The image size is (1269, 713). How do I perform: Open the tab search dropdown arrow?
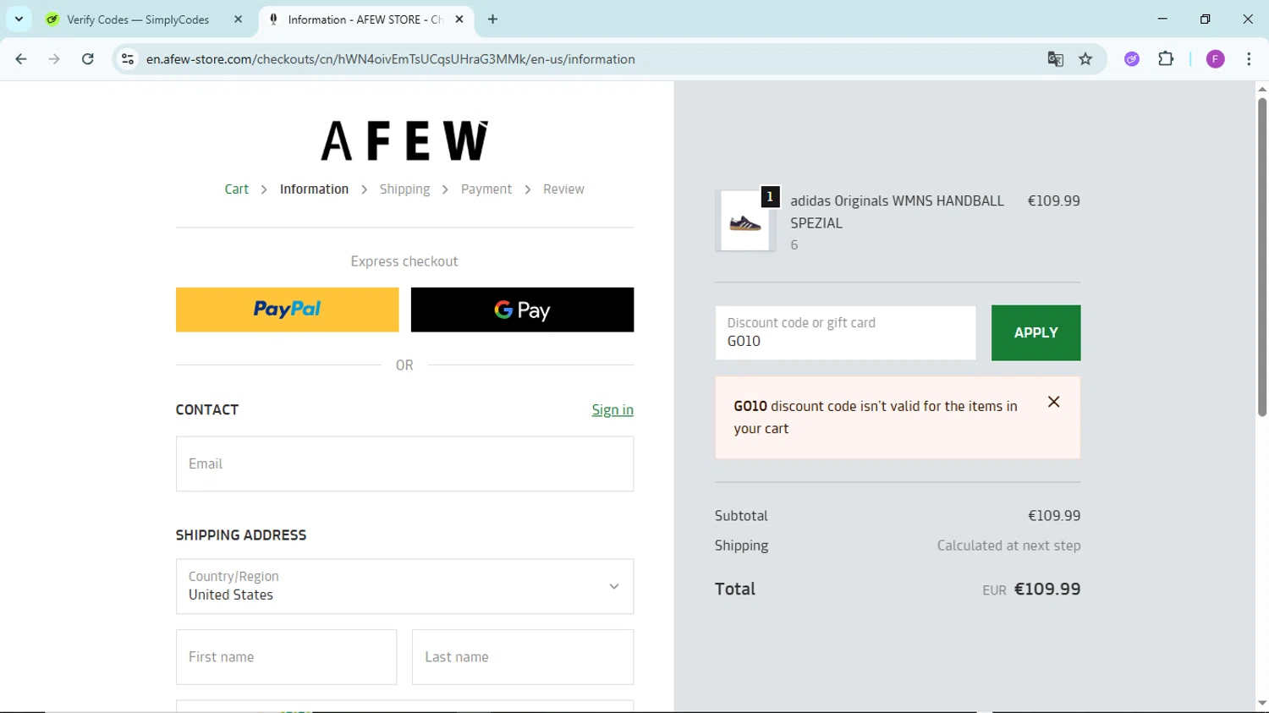(x=19, y=19)
